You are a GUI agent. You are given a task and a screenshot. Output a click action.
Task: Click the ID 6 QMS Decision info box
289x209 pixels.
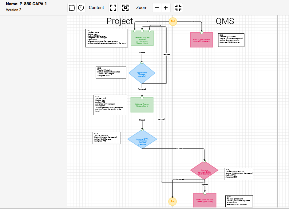[x=239, y=174]
